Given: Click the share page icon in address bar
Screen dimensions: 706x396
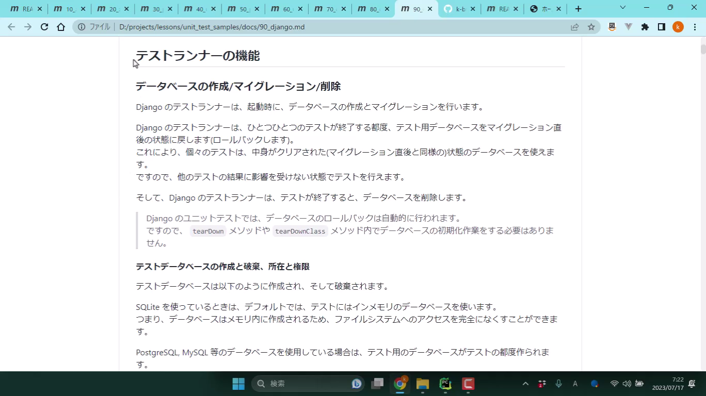Looking at the screenshot, I should coord(574,27).
